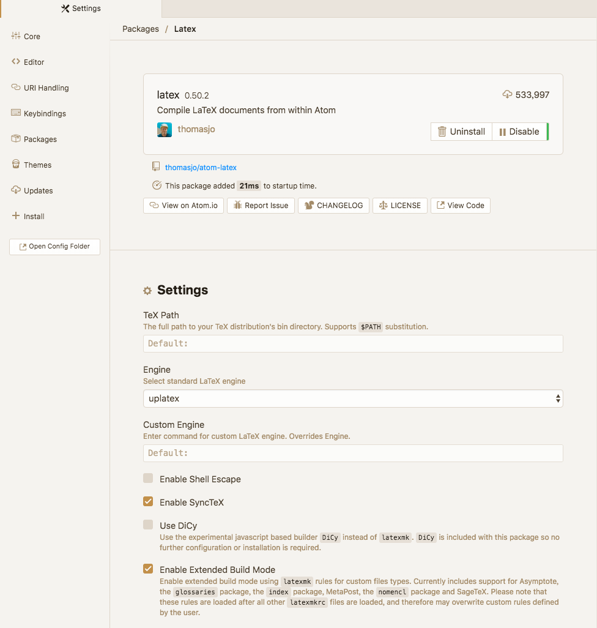
Task: Open thomasjo/atom-latex repository link
Action: click(x=201, y=168)
